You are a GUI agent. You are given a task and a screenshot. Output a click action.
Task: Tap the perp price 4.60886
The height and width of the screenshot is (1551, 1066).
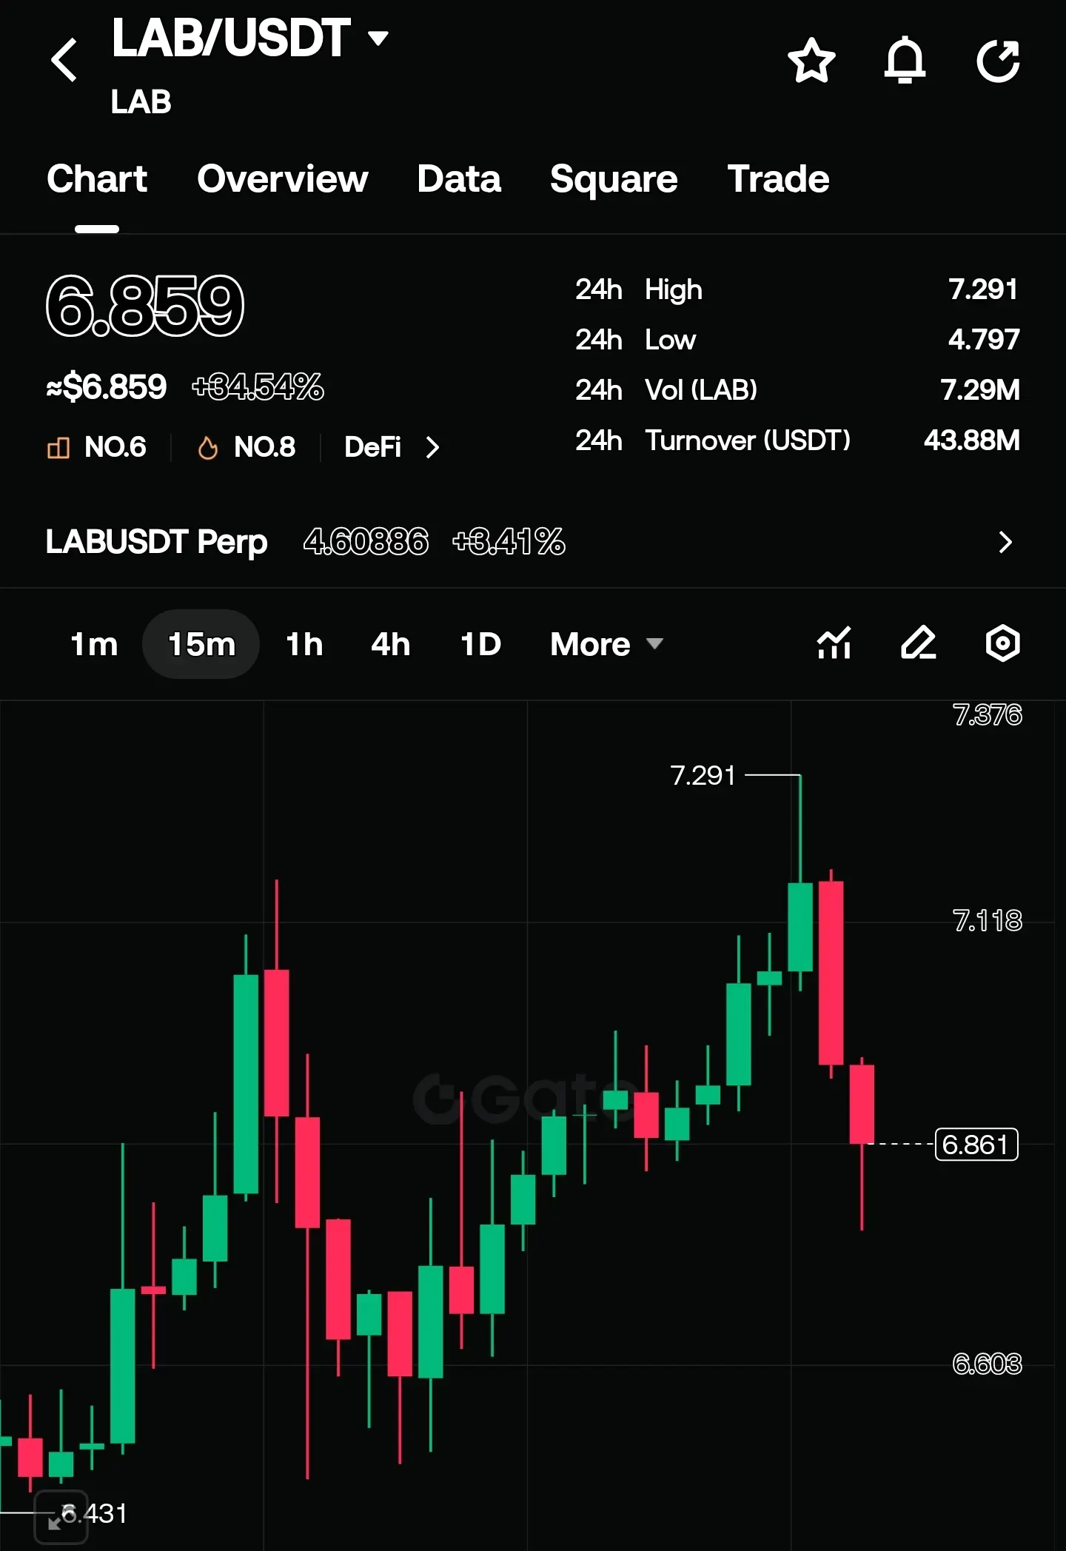[x=366, y=542]
